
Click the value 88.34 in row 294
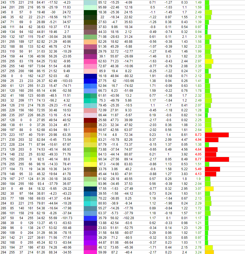tap(53, 252)
